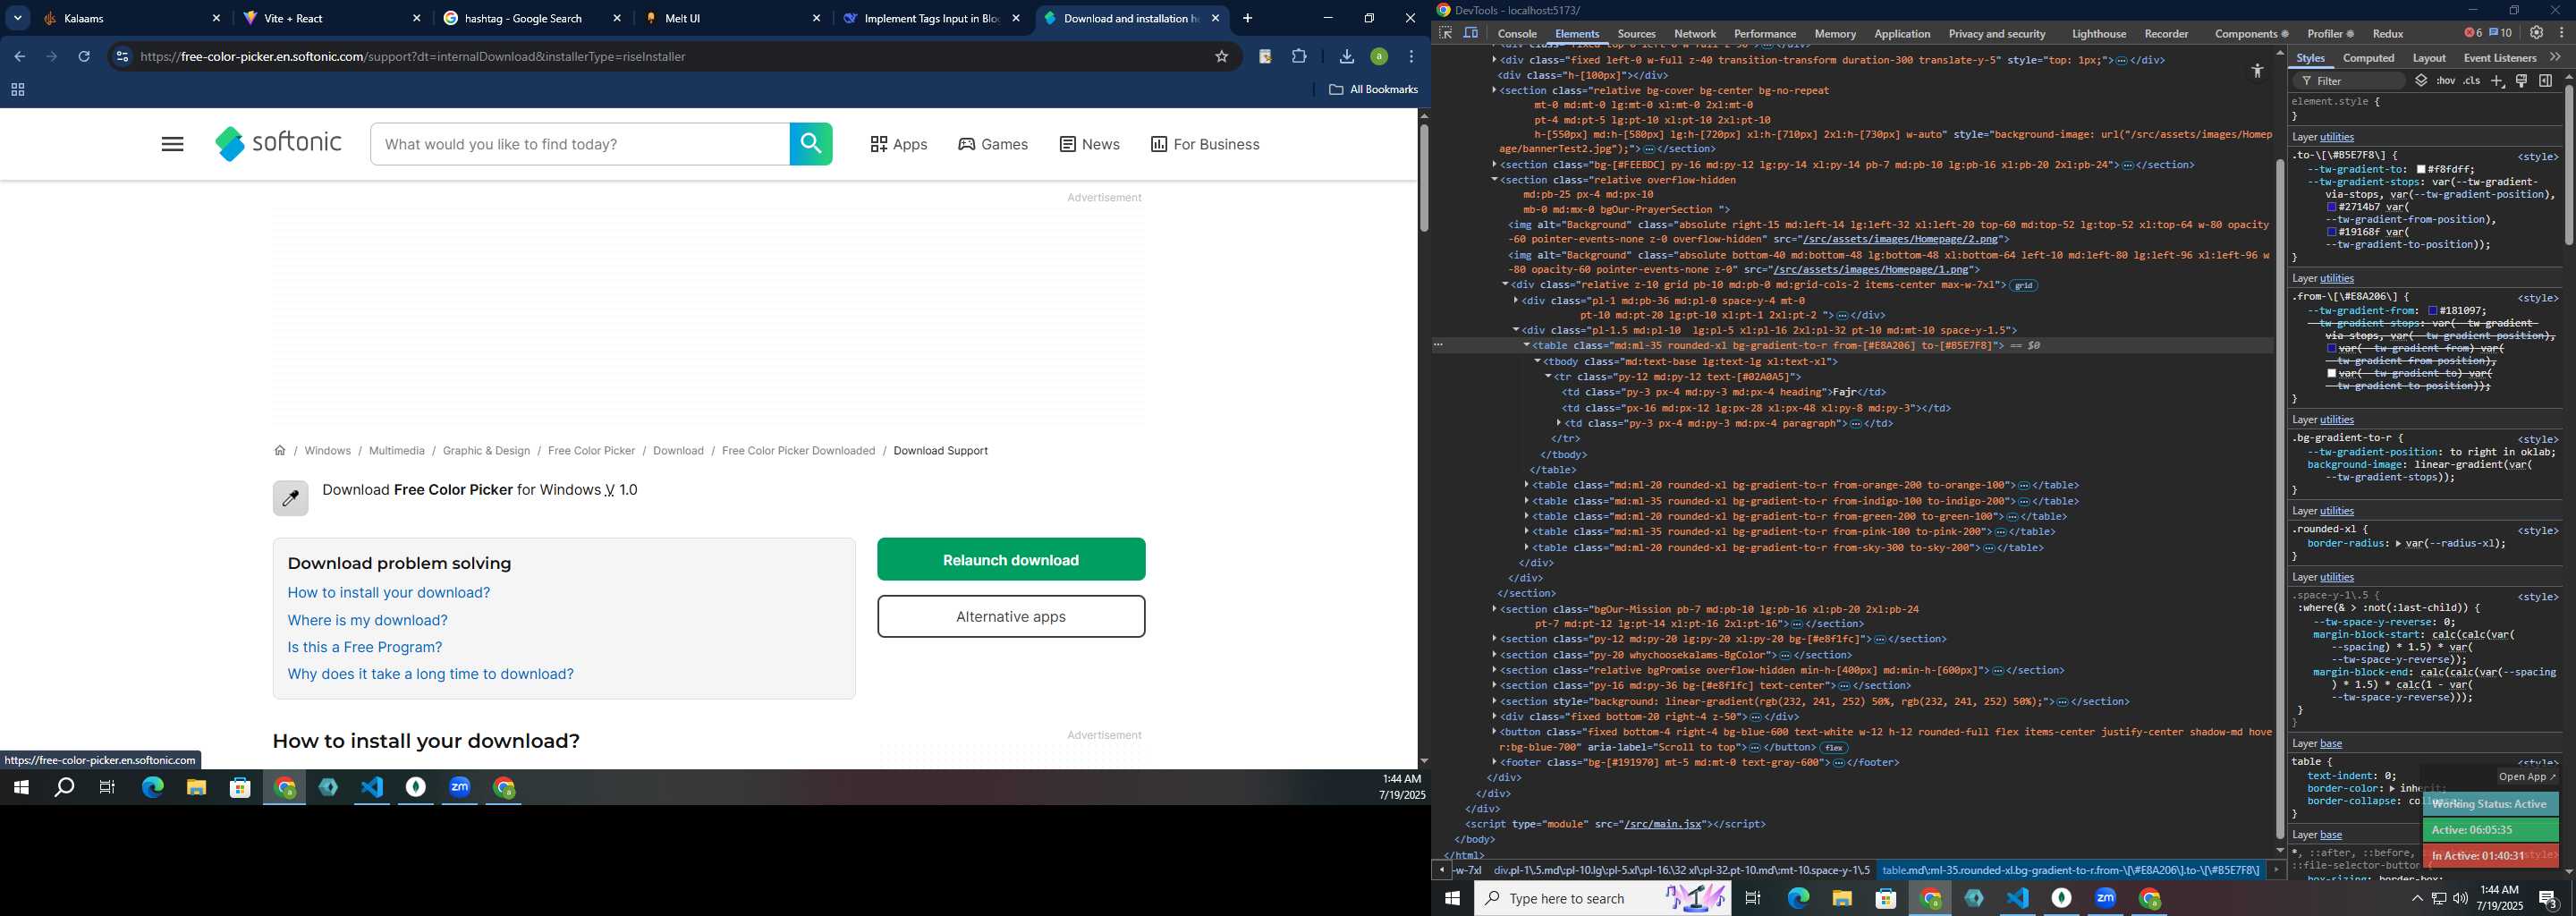Screen dimensions: 2576x916
Task: Add new style rule with plus icon
Action: 2497,81
